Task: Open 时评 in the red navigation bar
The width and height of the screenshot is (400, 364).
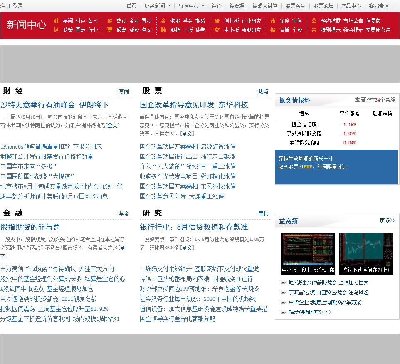Action: 80,21
